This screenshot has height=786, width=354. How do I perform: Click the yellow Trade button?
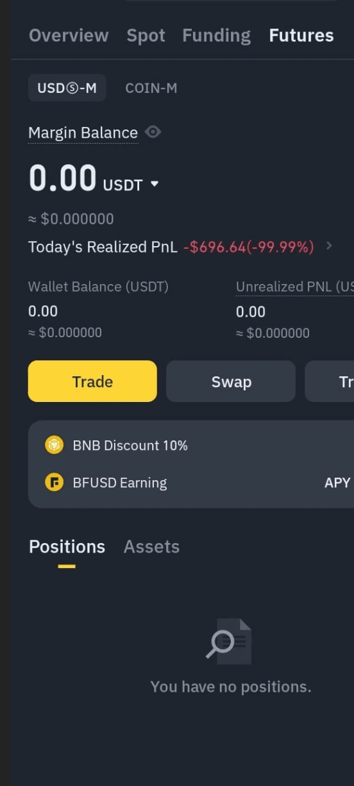[x=92, y=381]
